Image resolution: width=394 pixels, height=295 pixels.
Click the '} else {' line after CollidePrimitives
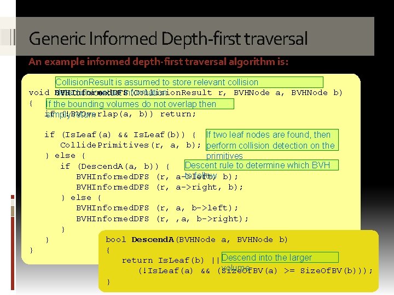(x=65, y=156)
